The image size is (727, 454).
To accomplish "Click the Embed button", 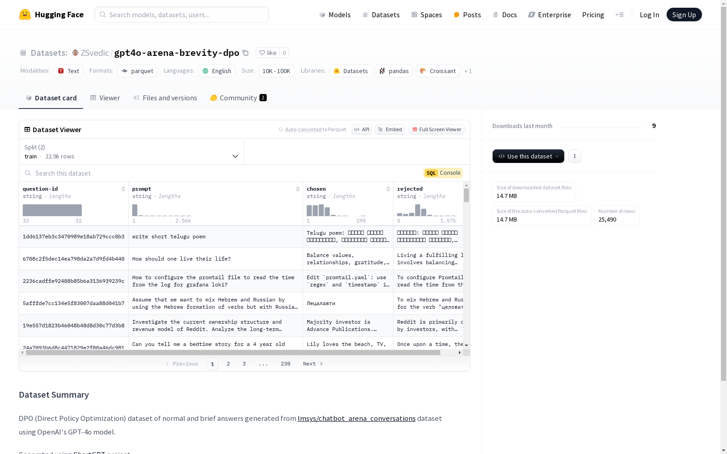I will pos(390,129).
